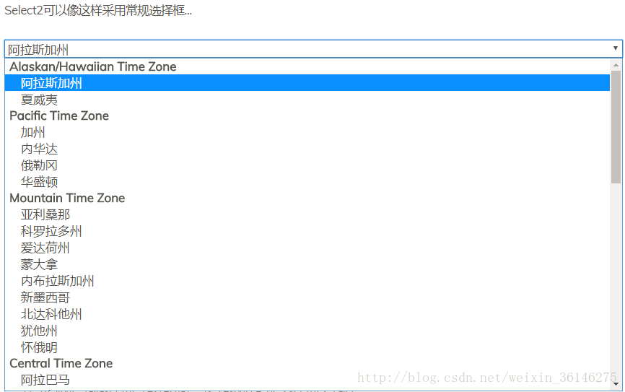This screenshot has height=392, width=625.
Task: Choose 华盛顿 in the dropdown
Action: point(39,182)
